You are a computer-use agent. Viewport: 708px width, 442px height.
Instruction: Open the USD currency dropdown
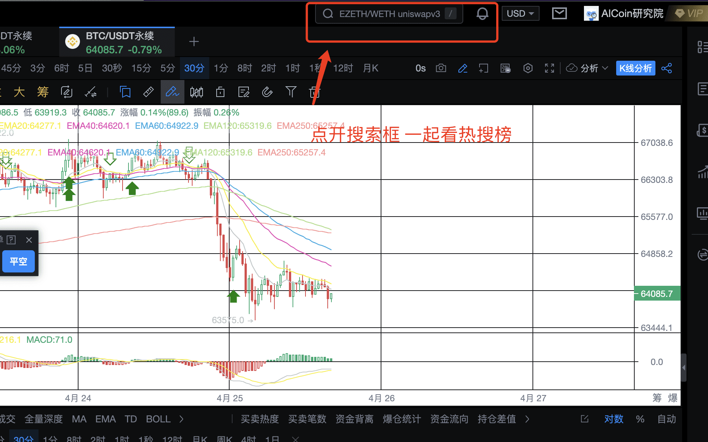[520, 14]
